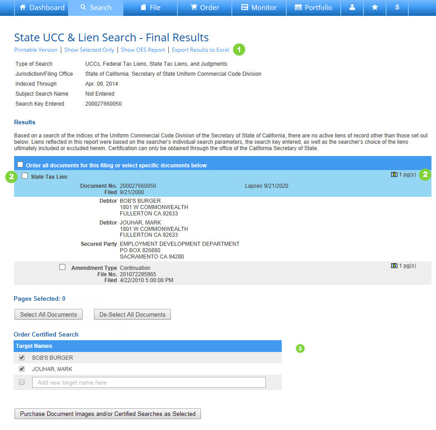Open the user profile icon in navbar

(x=352, y=8)
